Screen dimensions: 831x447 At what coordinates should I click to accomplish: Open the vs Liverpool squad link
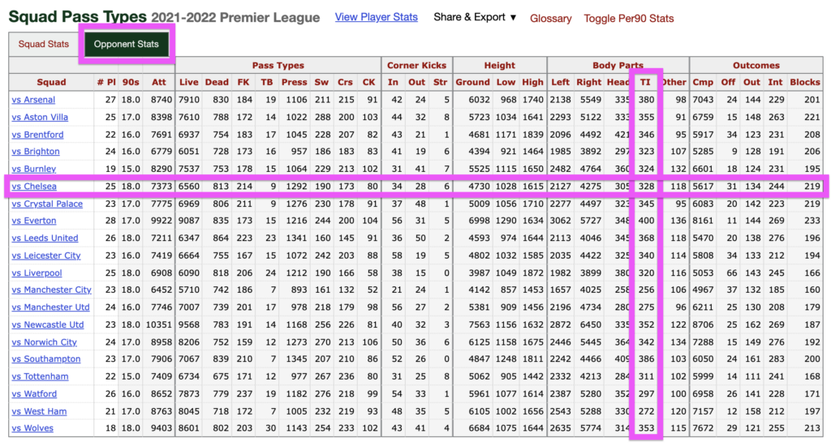click(x=37, y=273)
